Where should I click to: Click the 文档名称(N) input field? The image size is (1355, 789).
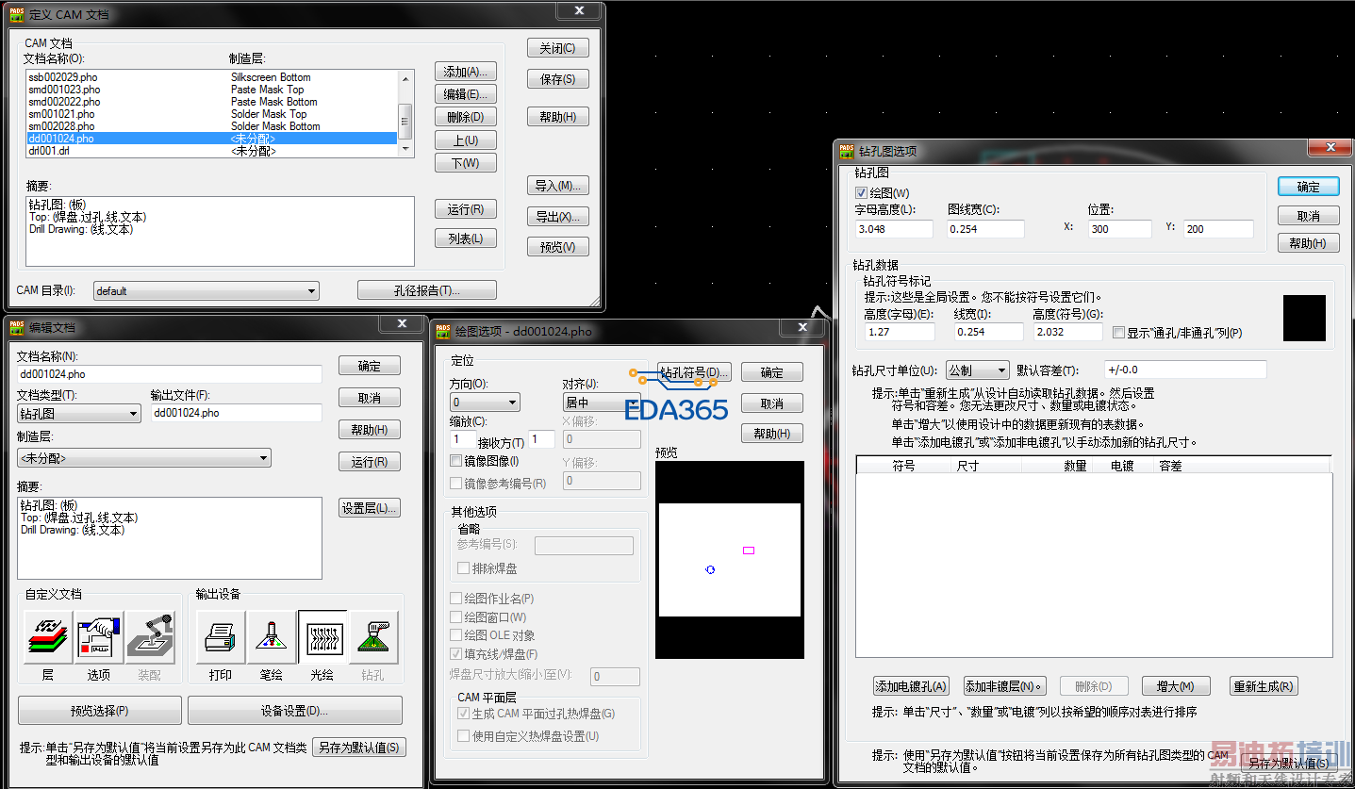[x=170, y=374]
